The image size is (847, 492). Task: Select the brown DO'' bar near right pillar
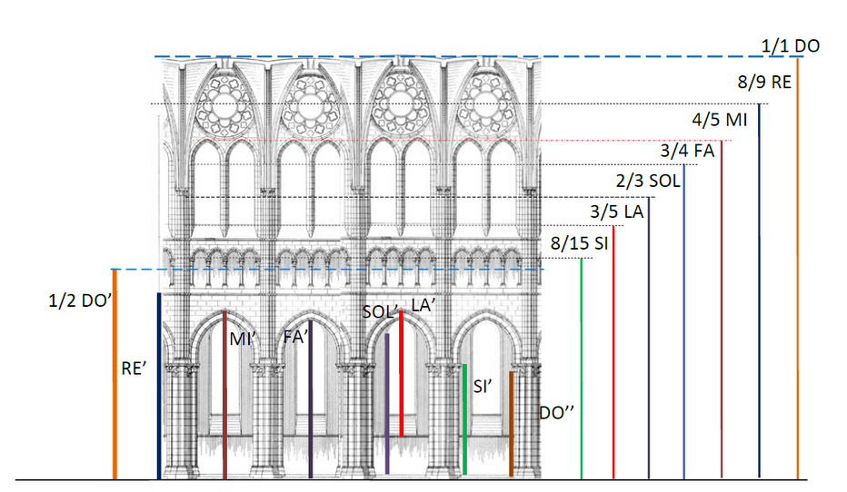pos(511,424)
